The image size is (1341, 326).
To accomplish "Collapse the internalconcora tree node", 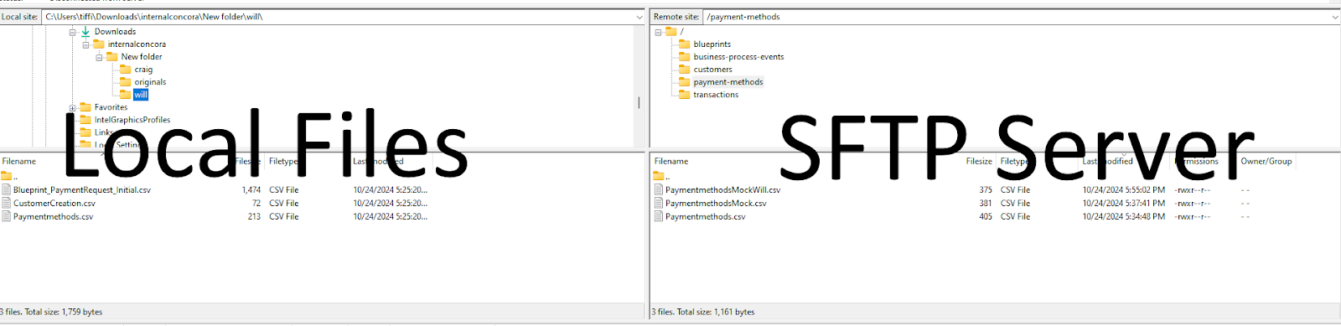I will click(85, 44).
